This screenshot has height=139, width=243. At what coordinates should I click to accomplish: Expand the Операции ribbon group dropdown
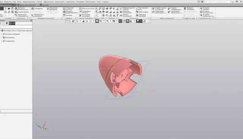click(76, 18)
